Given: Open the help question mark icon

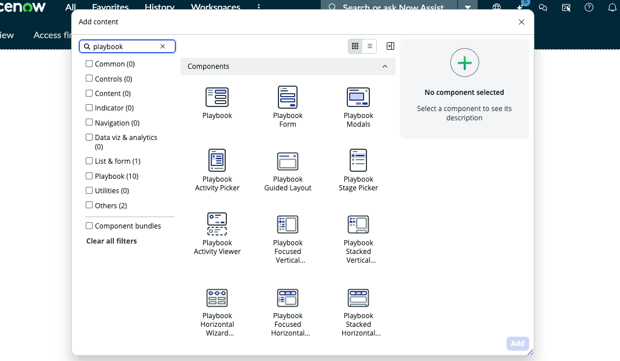Looking at the screenshot, I should tap(589, 7).
